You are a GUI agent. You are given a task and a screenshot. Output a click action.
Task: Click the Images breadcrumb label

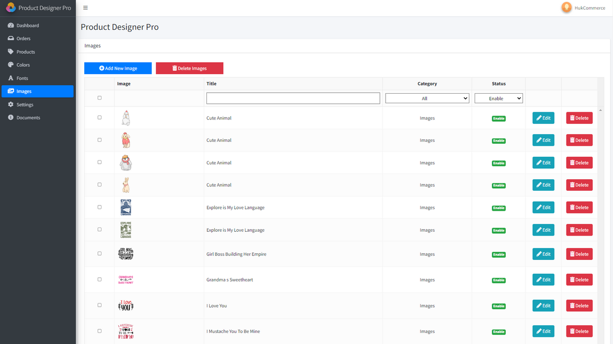click(x=92, y=45)
